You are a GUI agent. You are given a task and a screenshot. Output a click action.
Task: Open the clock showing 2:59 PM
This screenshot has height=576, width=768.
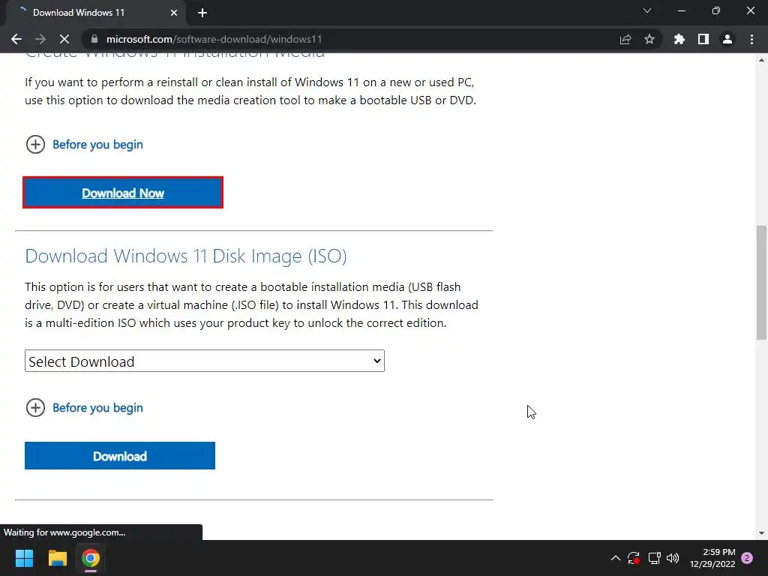tap(712, 558)
